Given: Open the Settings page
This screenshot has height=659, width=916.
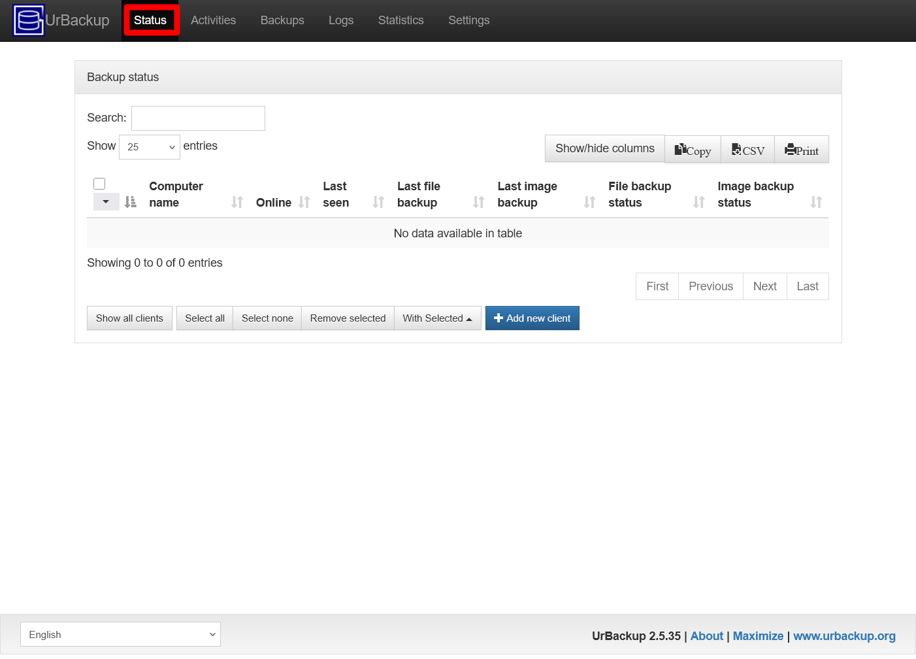Looking at the screenshot, I should pos(468,20).
